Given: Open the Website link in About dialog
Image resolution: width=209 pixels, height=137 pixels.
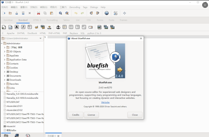Looking at the screenshot, I should (105, 102).
